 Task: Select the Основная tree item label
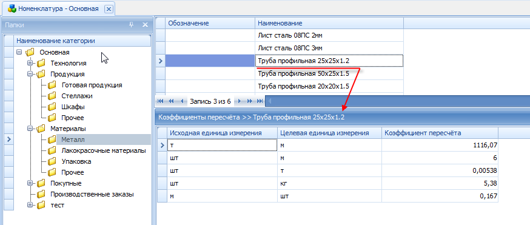pos(55,52)
